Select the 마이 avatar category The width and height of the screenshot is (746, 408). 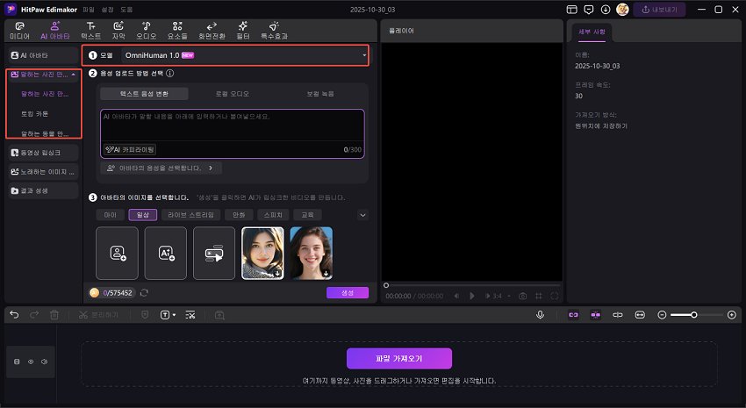(x=111, y=215)
